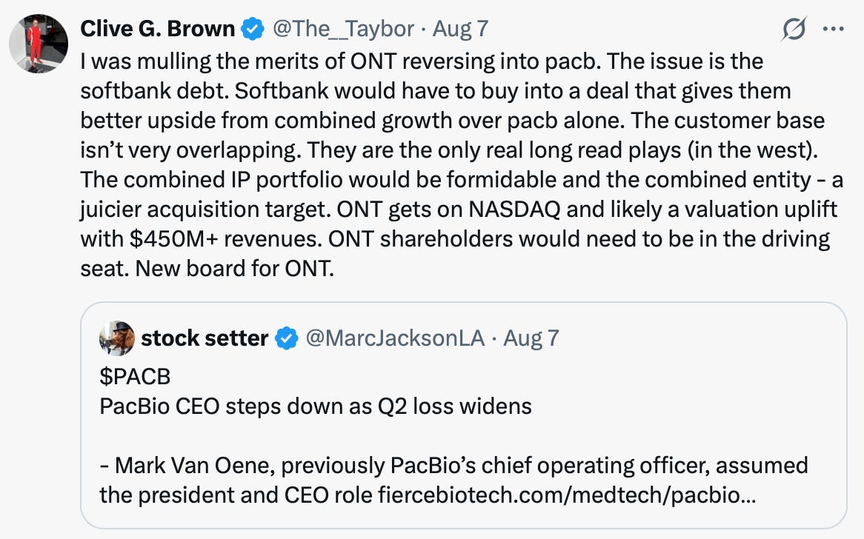Open the stock setter display name

point(205,338)
